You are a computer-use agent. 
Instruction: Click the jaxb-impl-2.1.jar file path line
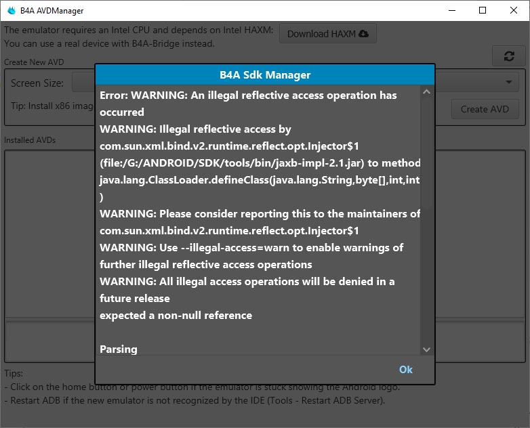(260, 163)
